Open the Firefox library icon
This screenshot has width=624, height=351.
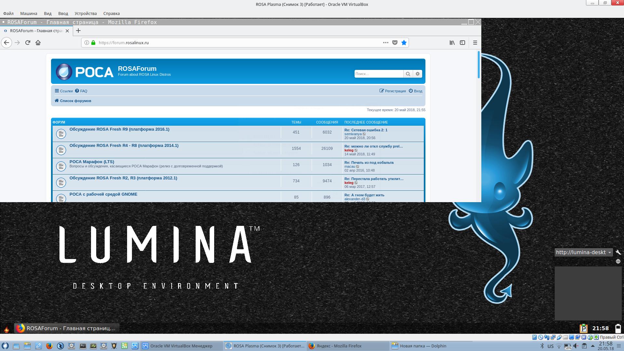tap(452, 43)
